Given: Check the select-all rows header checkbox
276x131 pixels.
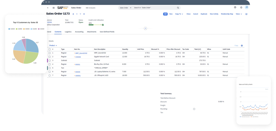Looking at the screenshot, I should [50, 49].
